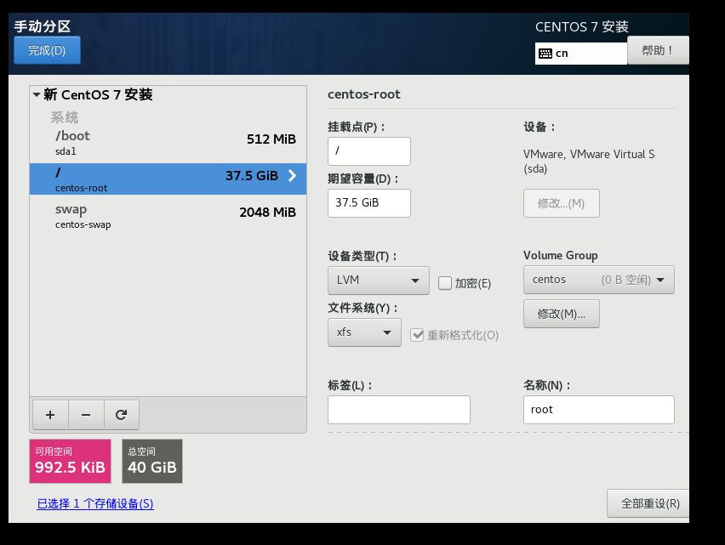Click the 系统 category label
The image size is (725, 545).
pos(65,117)
